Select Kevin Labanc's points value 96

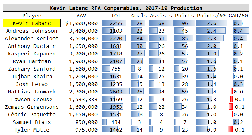pyautogui.click(x=185, y=23)
